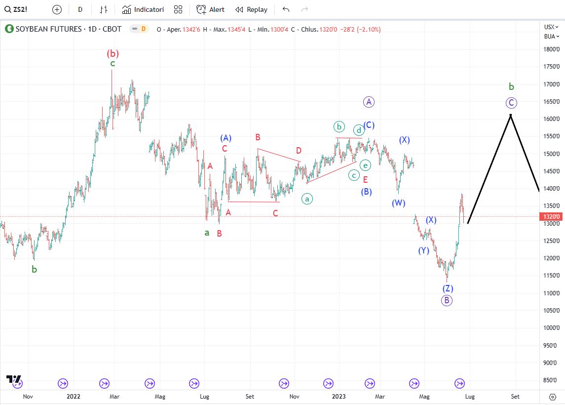
Task: Select the red E triangle label
Action: [x=365, y=180]
